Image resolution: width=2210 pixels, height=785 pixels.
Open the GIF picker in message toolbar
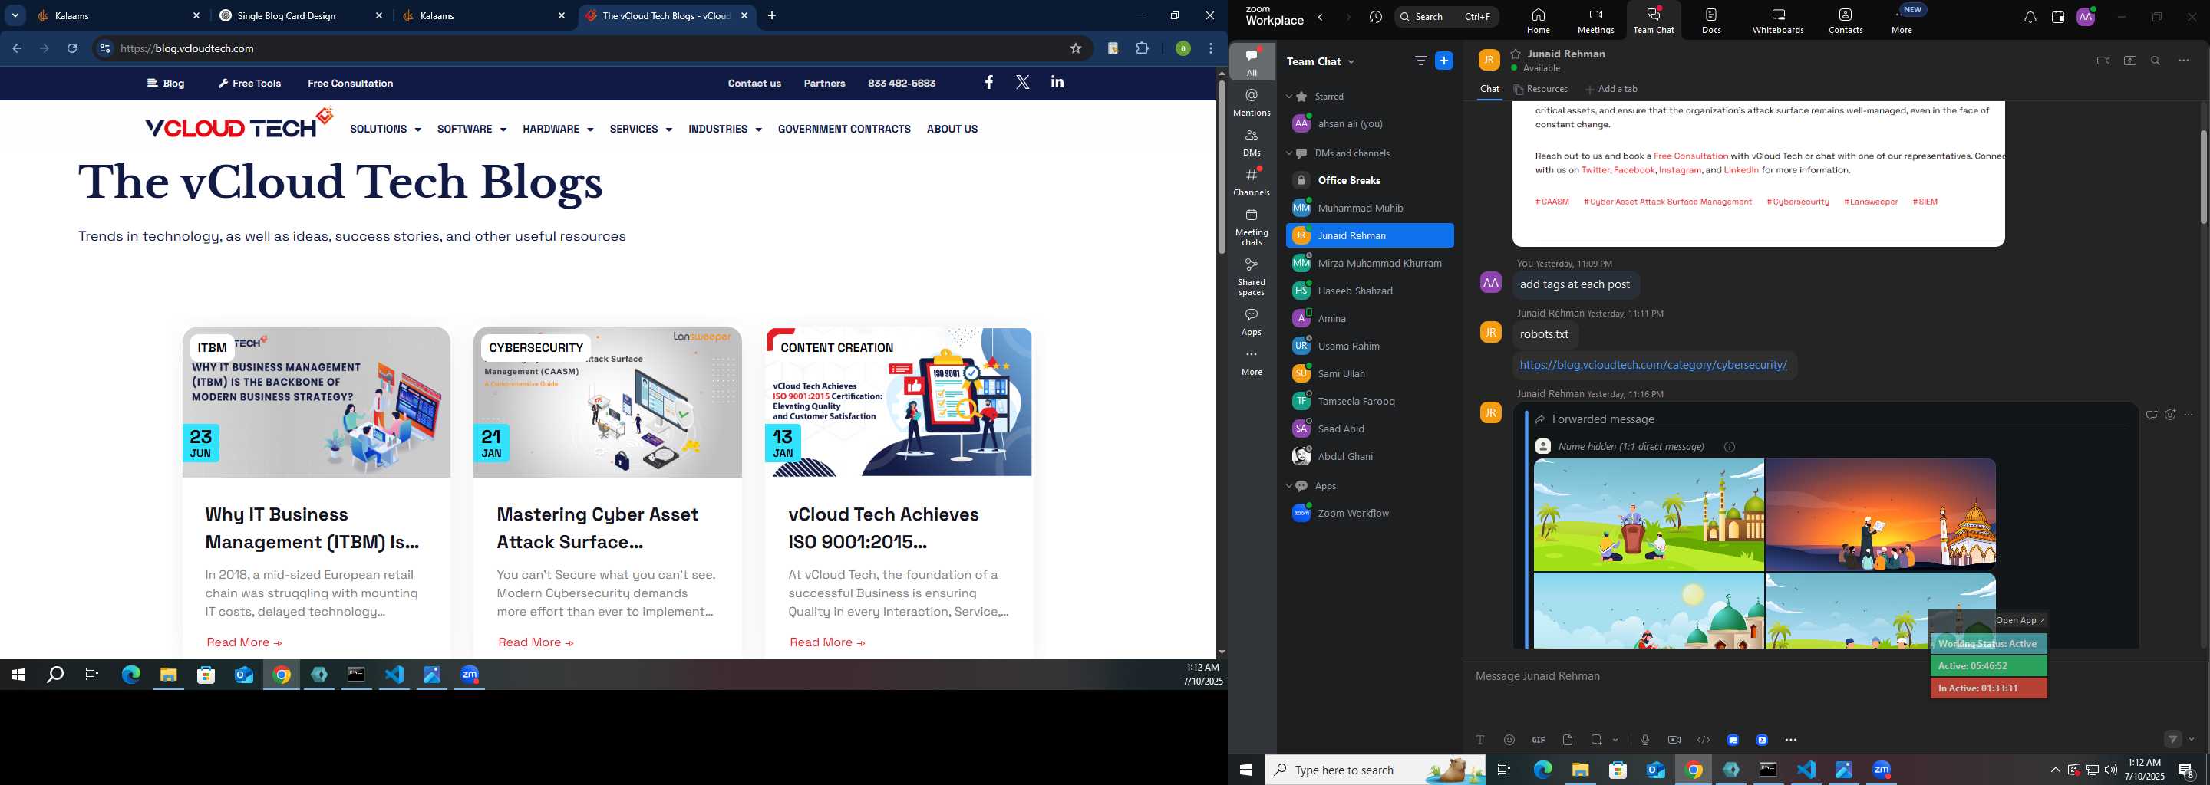coord(1539,740)
